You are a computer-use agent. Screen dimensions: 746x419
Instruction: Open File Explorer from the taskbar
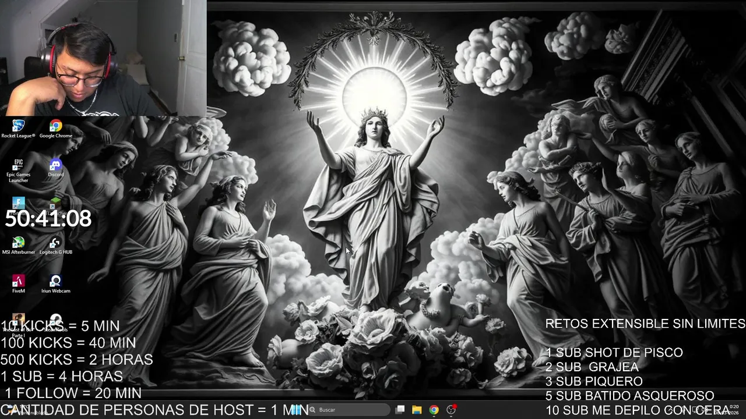[417, 410]
